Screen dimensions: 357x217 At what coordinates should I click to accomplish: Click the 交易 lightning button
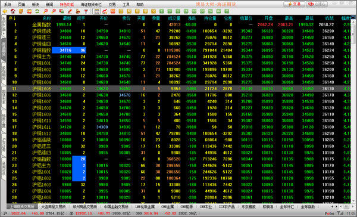tap(294, 4)
